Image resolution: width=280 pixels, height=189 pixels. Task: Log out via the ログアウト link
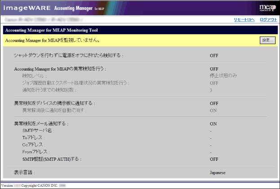268,20
